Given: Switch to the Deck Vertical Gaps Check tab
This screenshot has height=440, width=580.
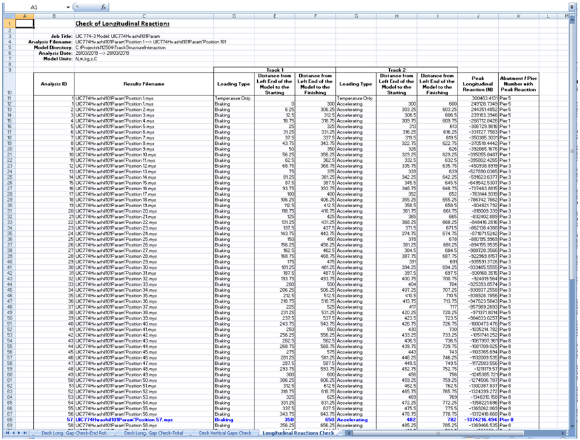Looking at the screenshot, I should pos(225,432).
